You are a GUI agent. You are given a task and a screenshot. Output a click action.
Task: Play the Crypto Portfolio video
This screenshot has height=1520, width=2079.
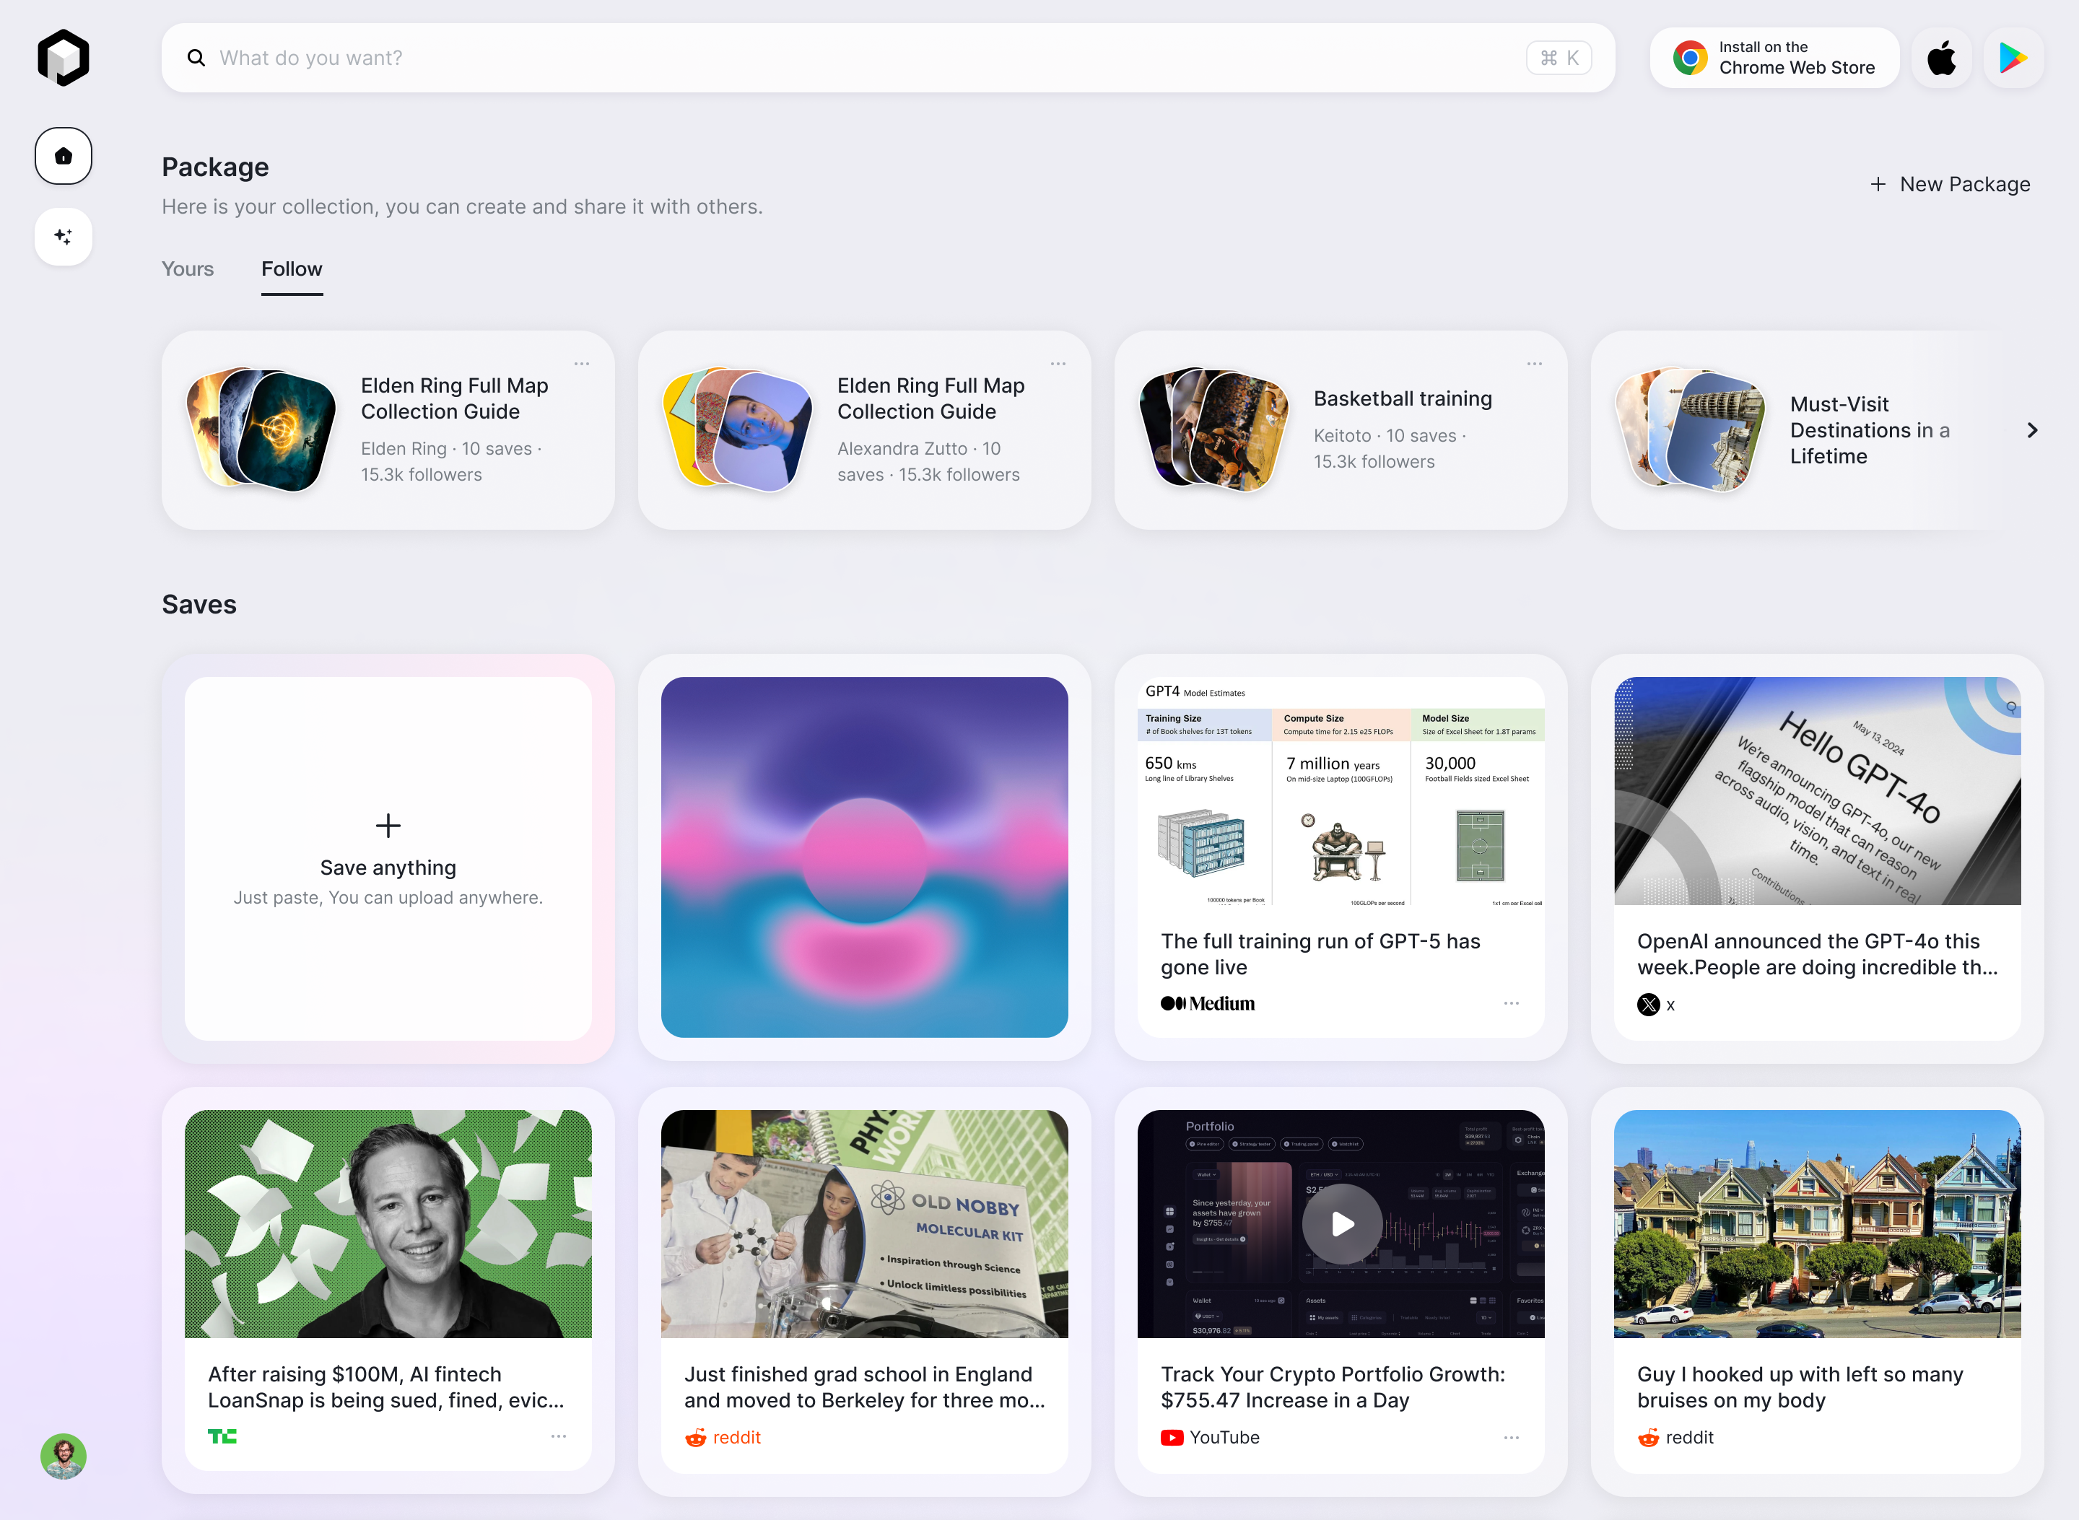pos(1341,1224)
